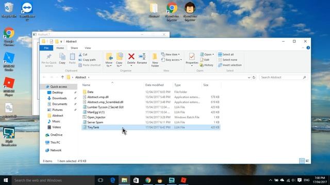The width and height of the screenshot is (330, 185).
Task: Click Edit in the Open group
Action: [205, 60]
